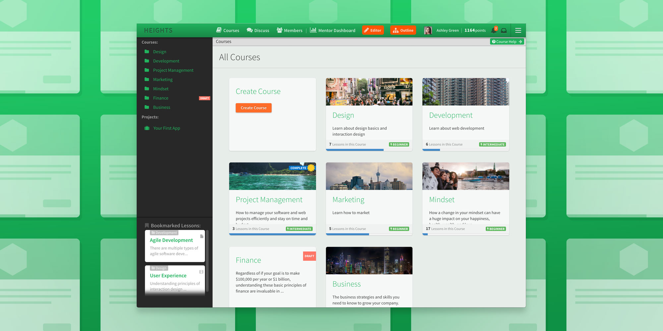The height and width of the screenshot is (331, 663).
Task: Click the Development folder icon in sidebar
Action: tap(147, 61)
